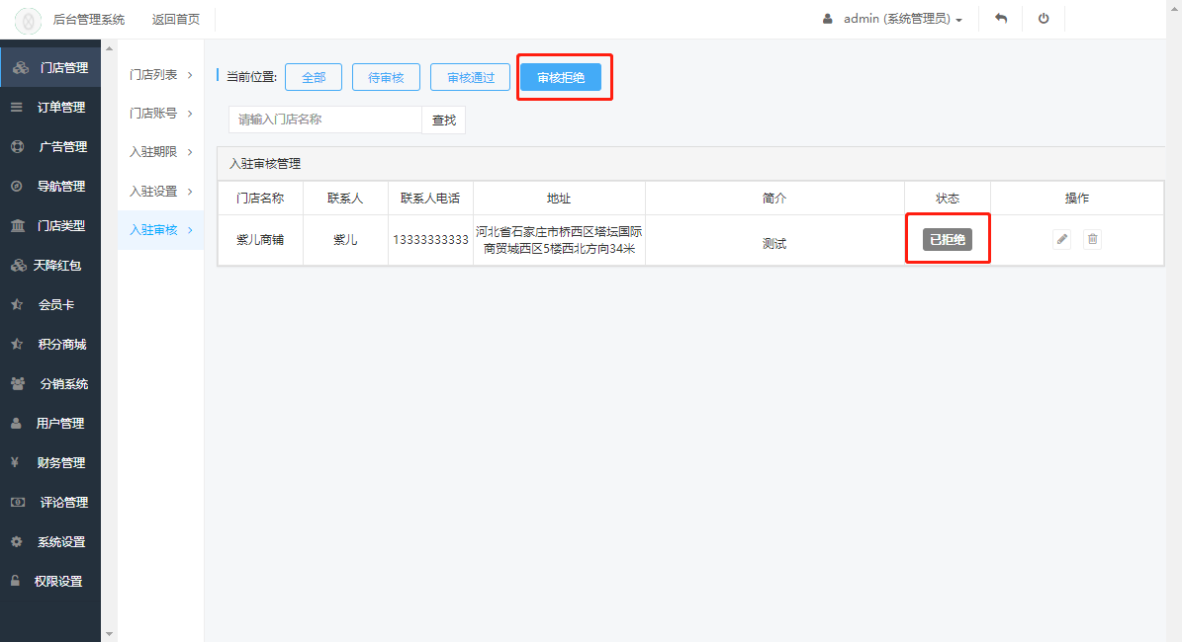Expand the 入驻期限 submenu chevron
Screen dimensions: 1182x642
coord(190,152)
